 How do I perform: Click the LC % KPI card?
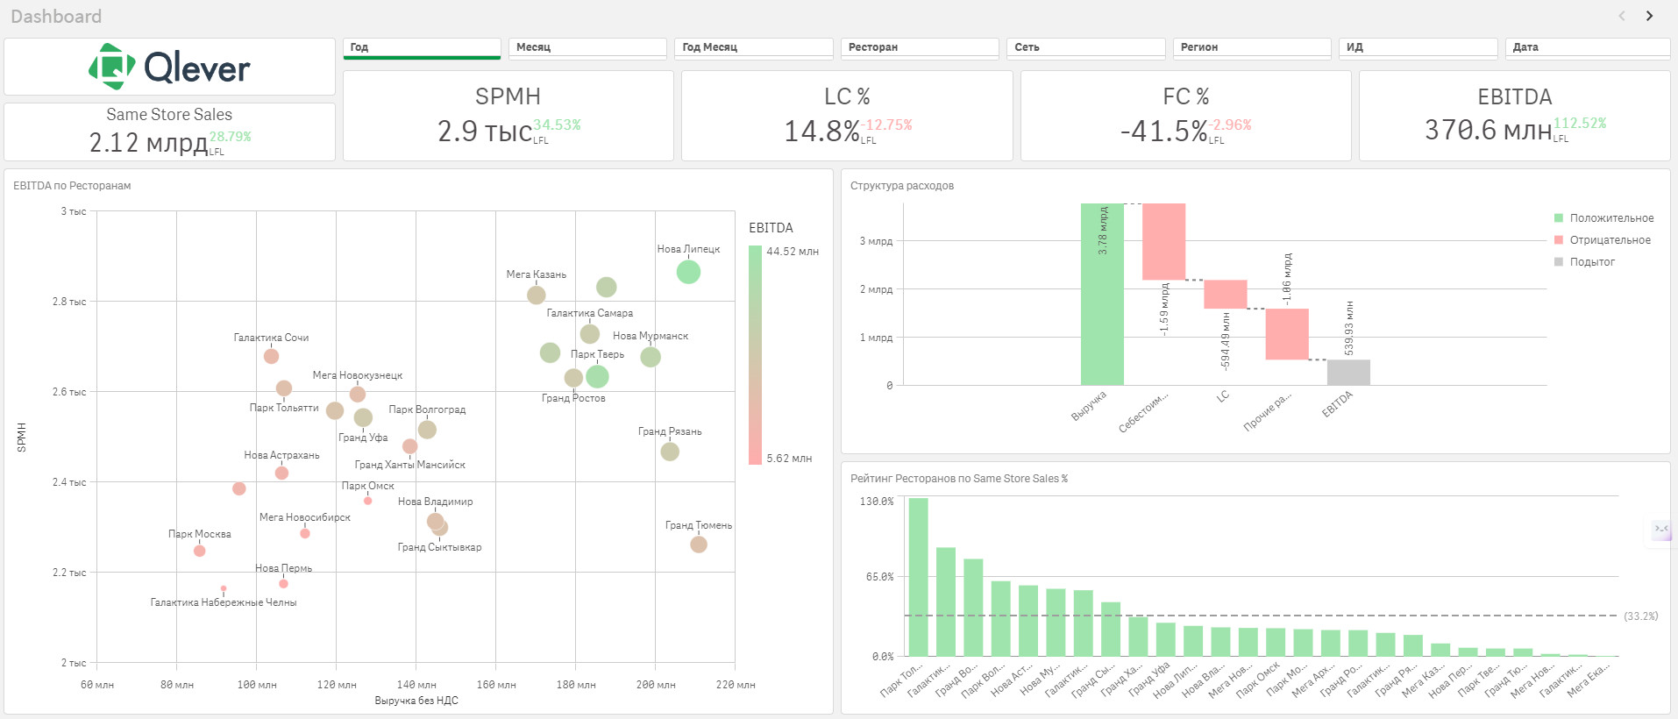pyautogui.click(x=847, y=116)
